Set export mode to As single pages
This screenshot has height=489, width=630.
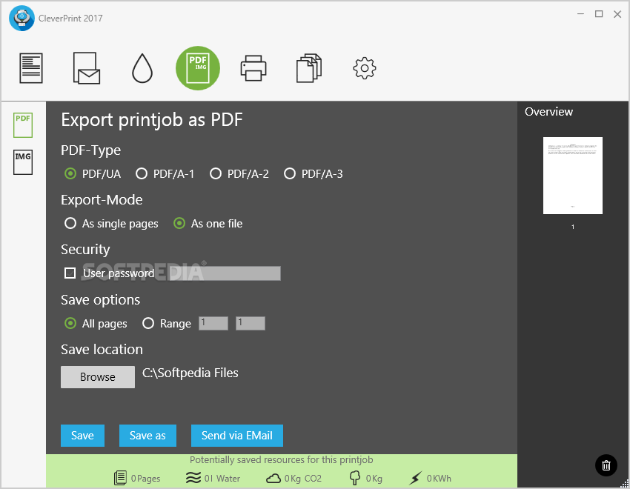[x=111, y=224]
